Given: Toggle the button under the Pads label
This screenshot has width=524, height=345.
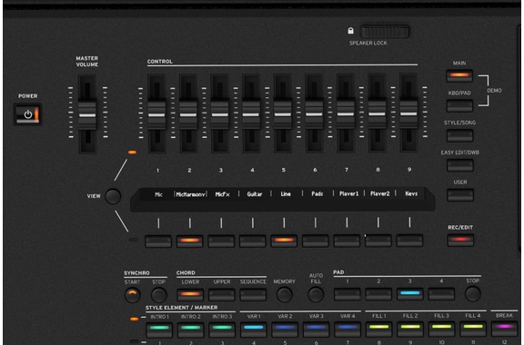Looking at the screenshot, I should (x=315, y=241).
